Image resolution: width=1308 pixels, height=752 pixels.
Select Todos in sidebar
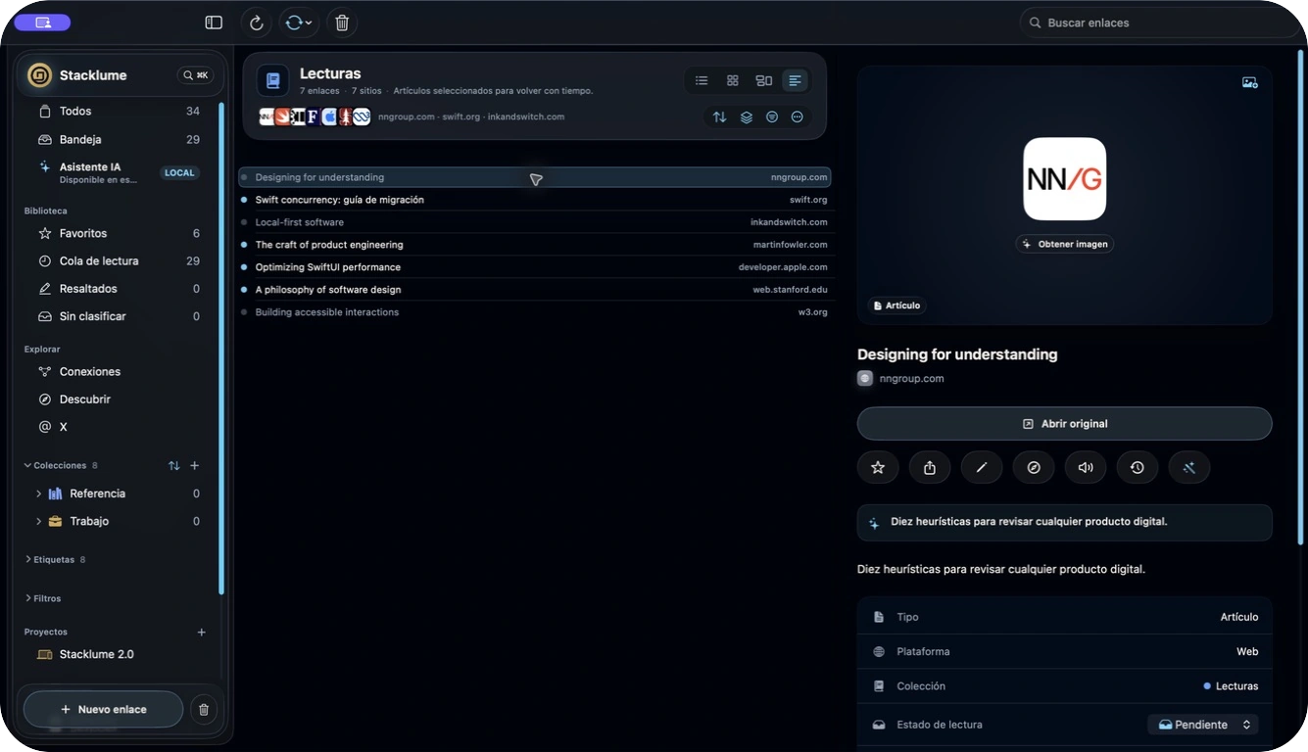(118, 112)
